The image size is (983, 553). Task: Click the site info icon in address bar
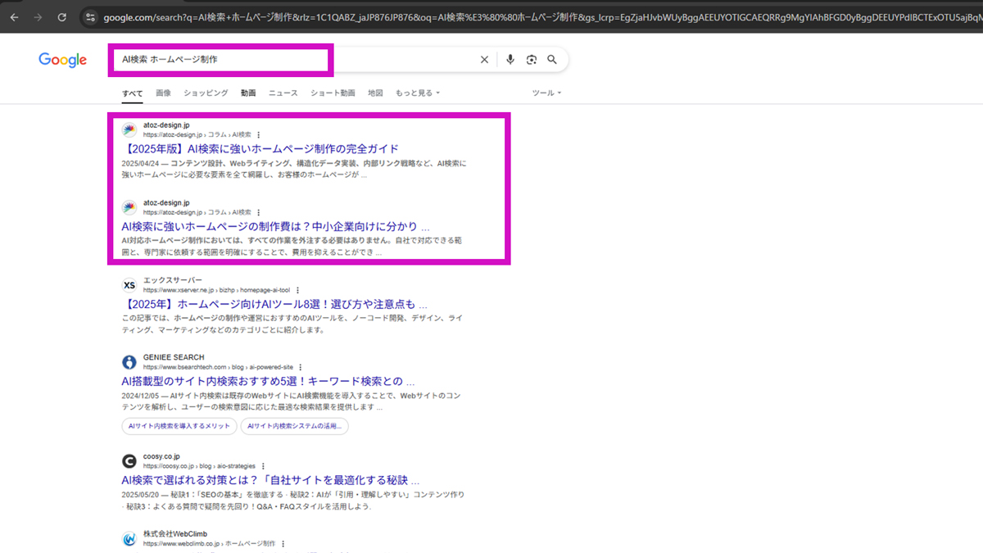tap(90, 16)
